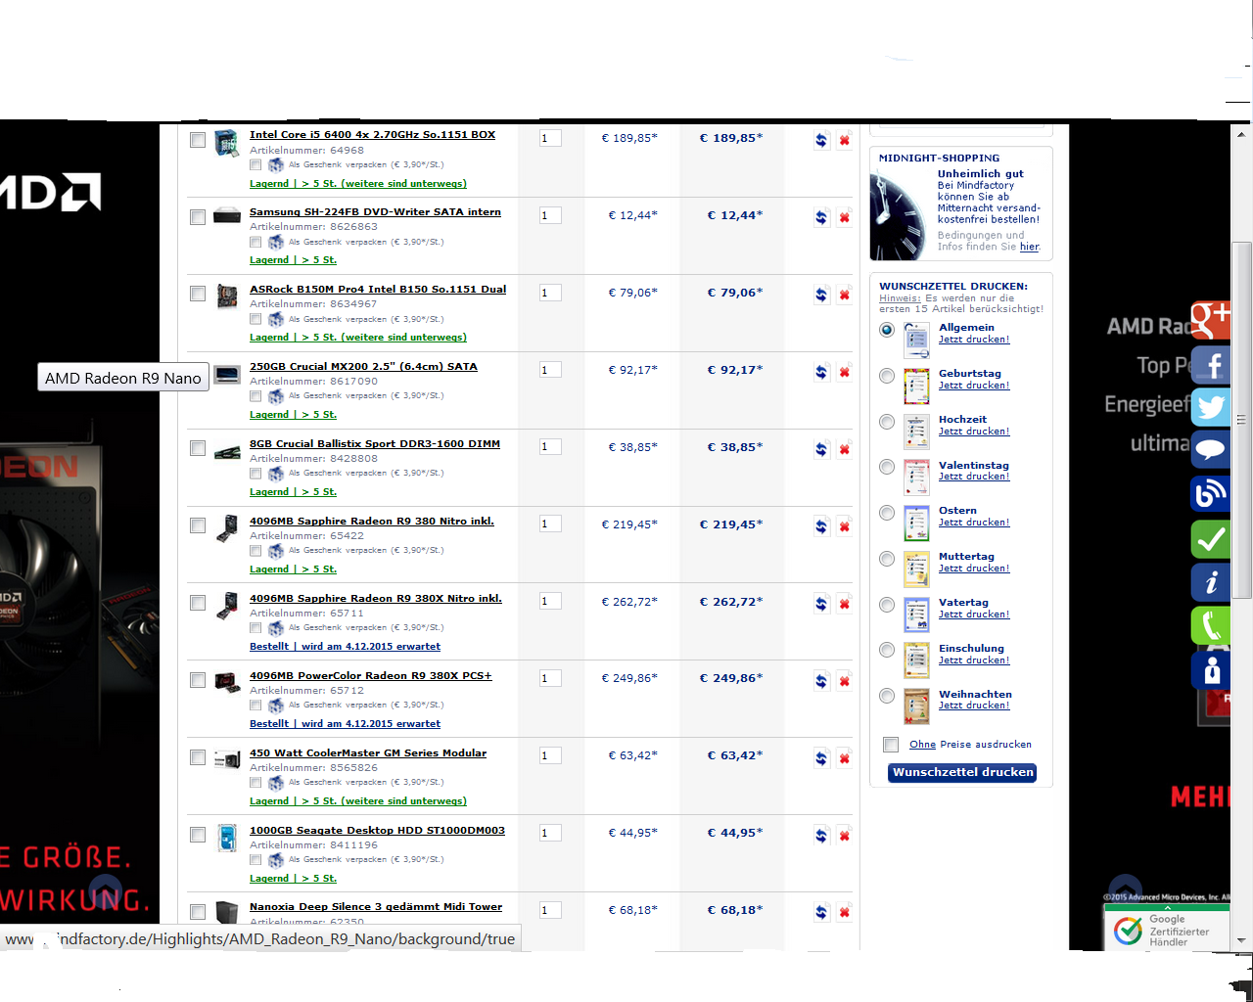This screenshot has width=1253, height=1002.
Task: Choose the Valentinstag radio option
Action: click(887, 467)
